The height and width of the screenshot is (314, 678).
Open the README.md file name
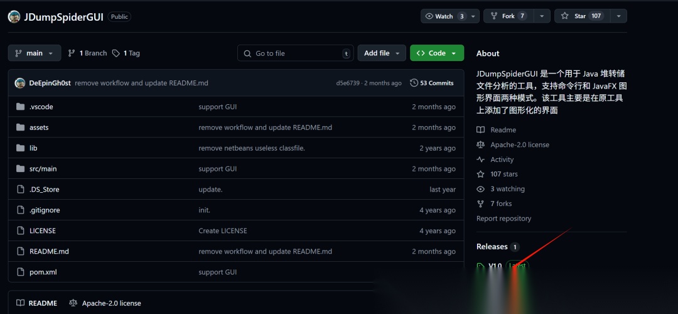pos(49,251)
